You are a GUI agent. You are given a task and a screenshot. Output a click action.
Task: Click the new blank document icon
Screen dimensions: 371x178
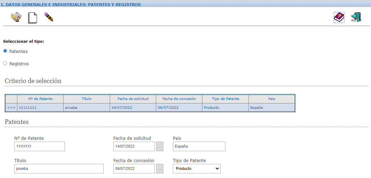(32, 18)
